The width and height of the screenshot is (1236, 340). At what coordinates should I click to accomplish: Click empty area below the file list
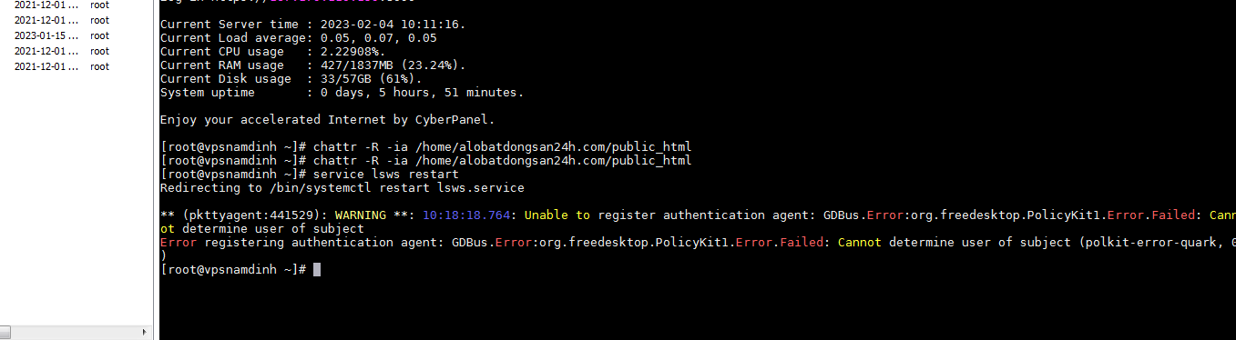coord(76,200)
